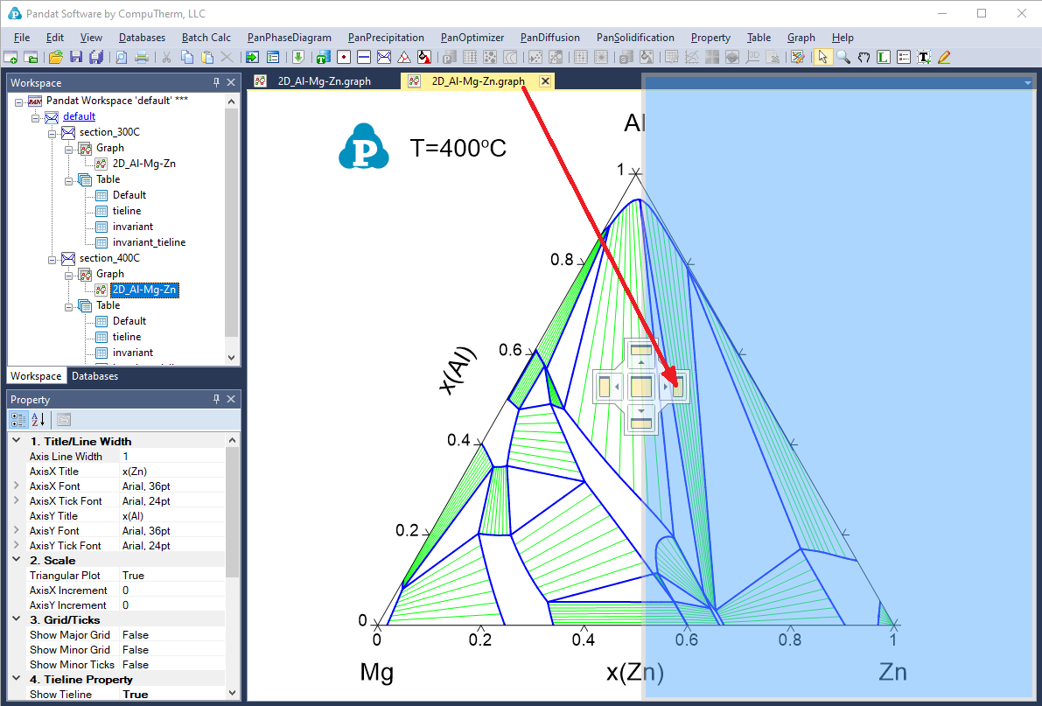This screenshot has width=1042, height=706.
Task: Open the document tab list dropdown arrow
Action: tap(1027, 82)
